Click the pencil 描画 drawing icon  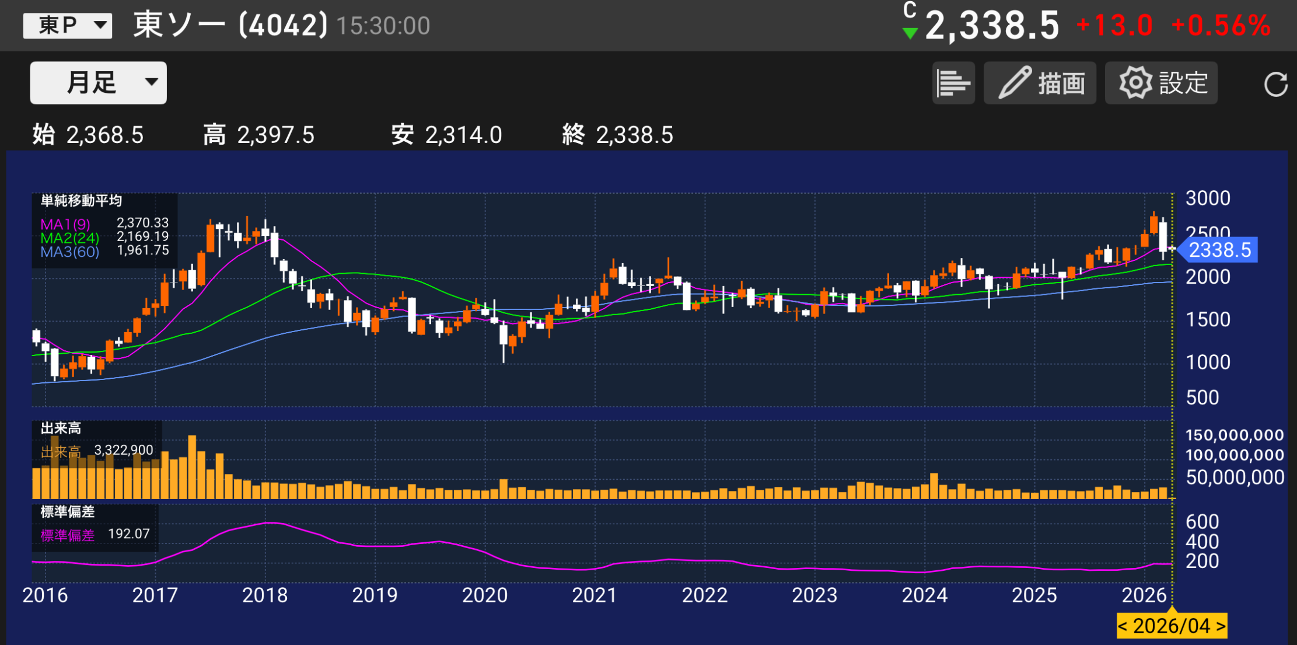pyautogui.click(x=1015, y=83)
